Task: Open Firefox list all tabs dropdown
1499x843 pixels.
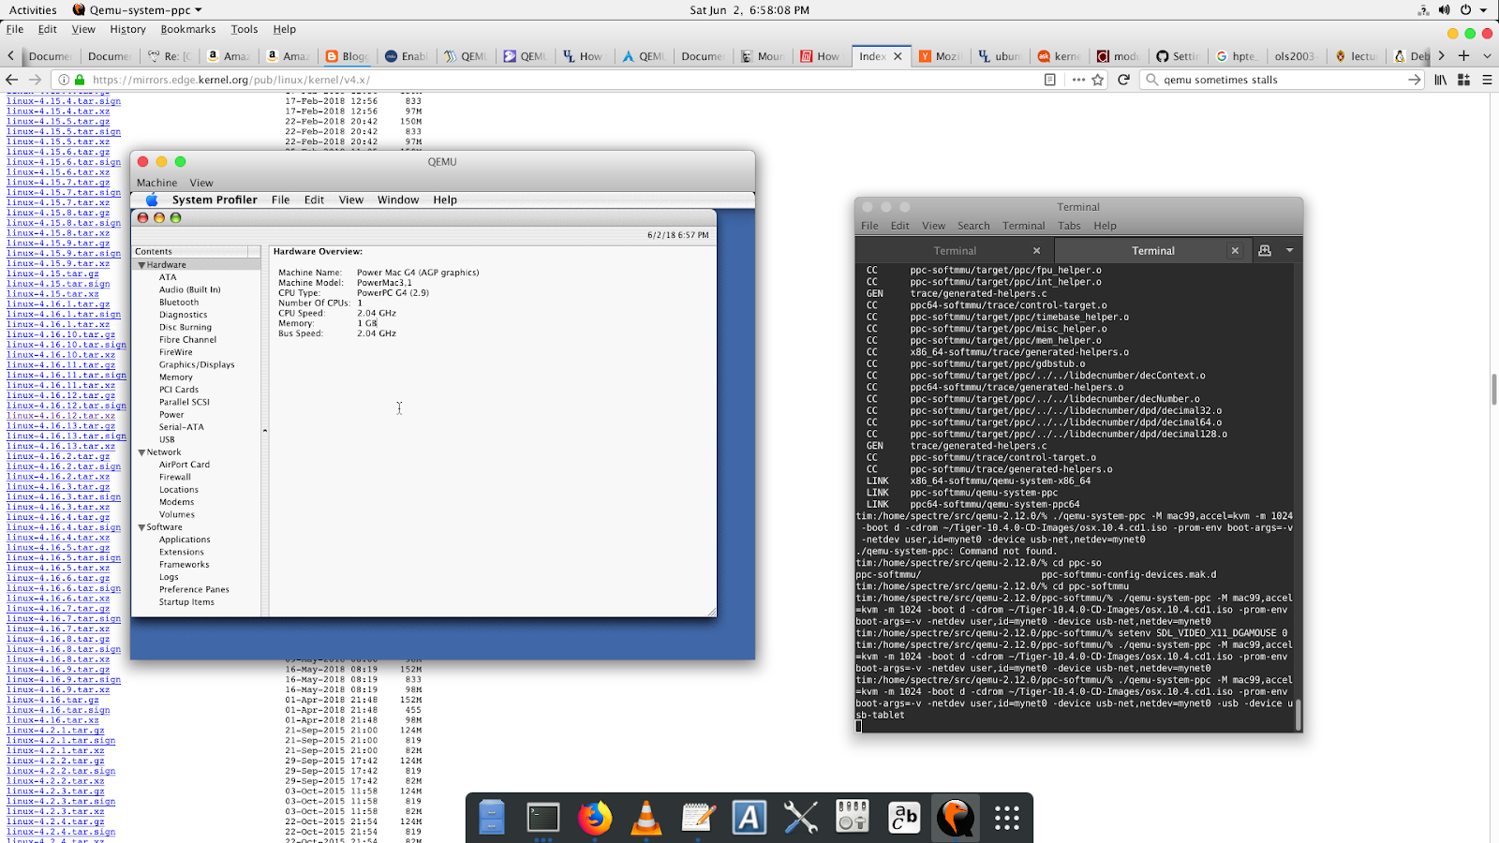Action: (x=1487, y=56)
